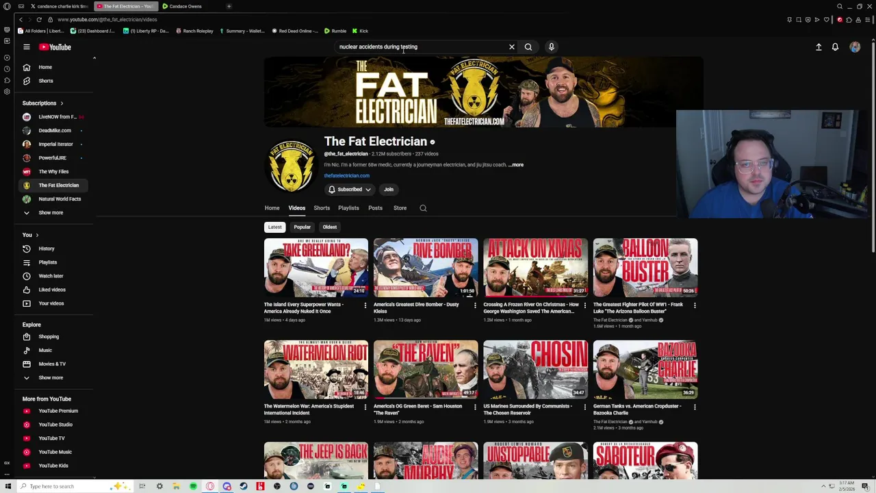Open YouTube Kids link

click(x=55, y=466)
